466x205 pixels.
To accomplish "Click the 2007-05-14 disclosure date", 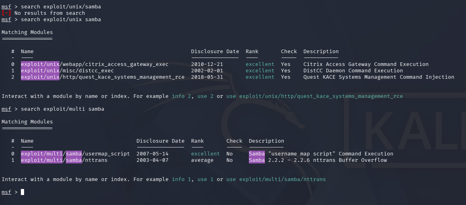I will point(152,154).
